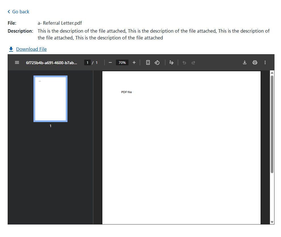The height and width of the screenshot is (237, 281).
Task: Rotate the PDF counterclockwise
Action: (x=157, y=62)
